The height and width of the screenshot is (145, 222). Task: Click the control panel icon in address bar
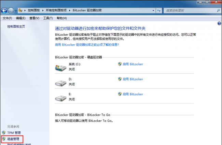20,10
